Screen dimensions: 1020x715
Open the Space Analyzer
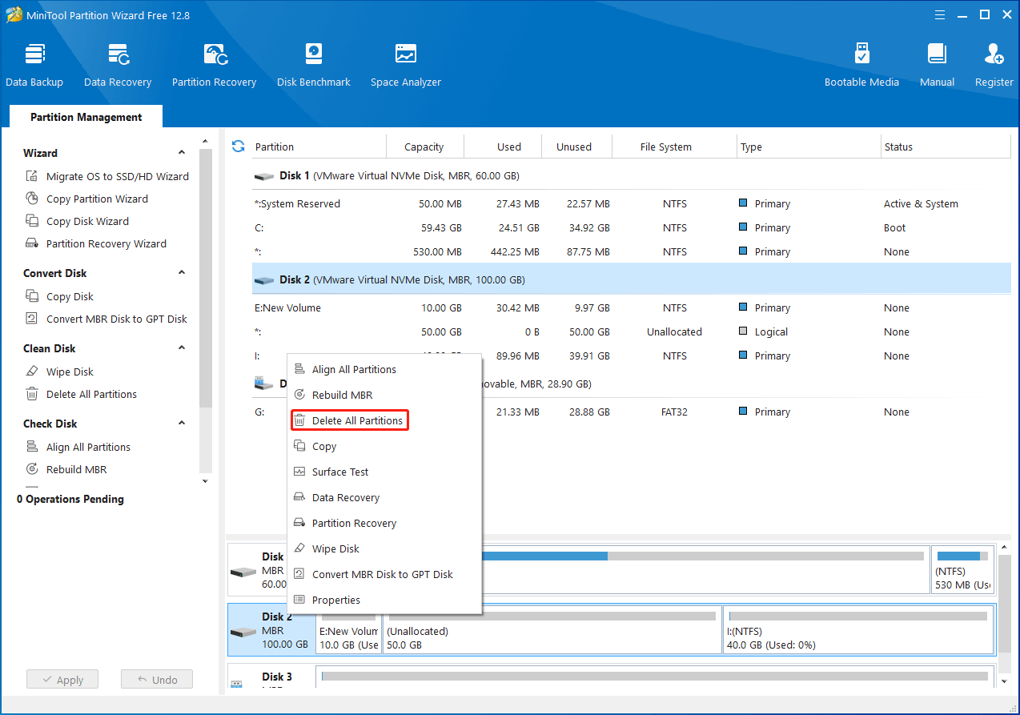click(405, 62)
